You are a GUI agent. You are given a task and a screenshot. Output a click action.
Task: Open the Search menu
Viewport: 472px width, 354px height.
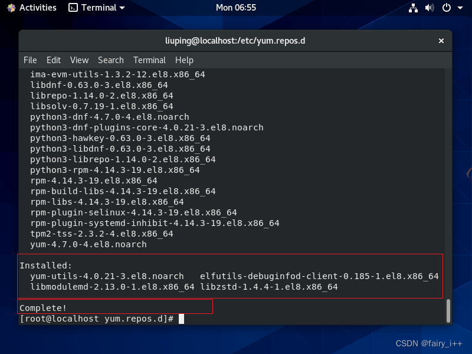coord(110,60)
